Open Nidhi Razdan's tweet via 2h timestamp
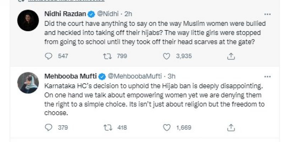 tap(128, 14)
